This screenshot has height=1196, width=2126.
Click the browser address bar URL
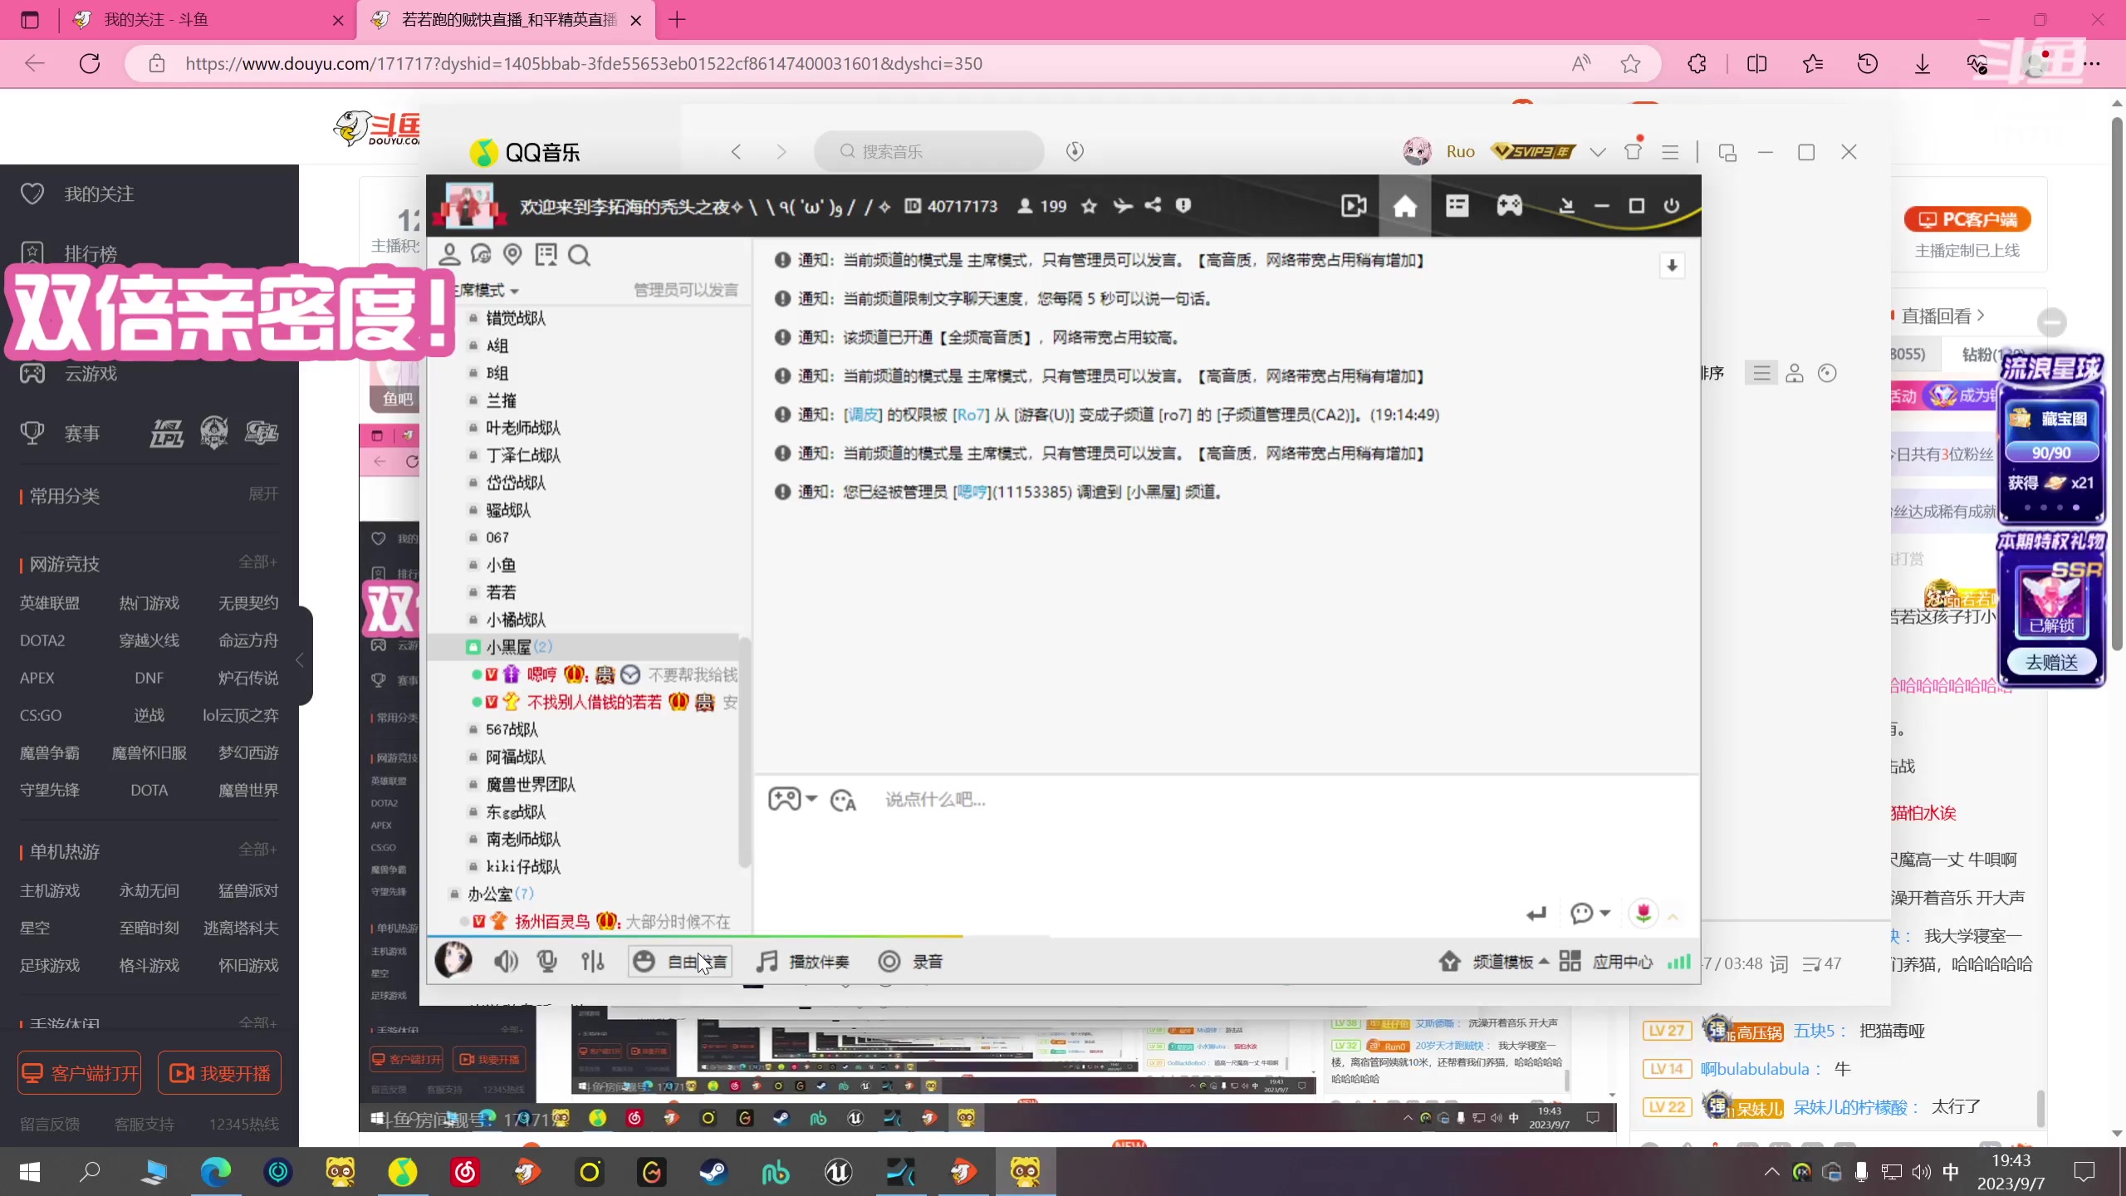pos(583,64)
